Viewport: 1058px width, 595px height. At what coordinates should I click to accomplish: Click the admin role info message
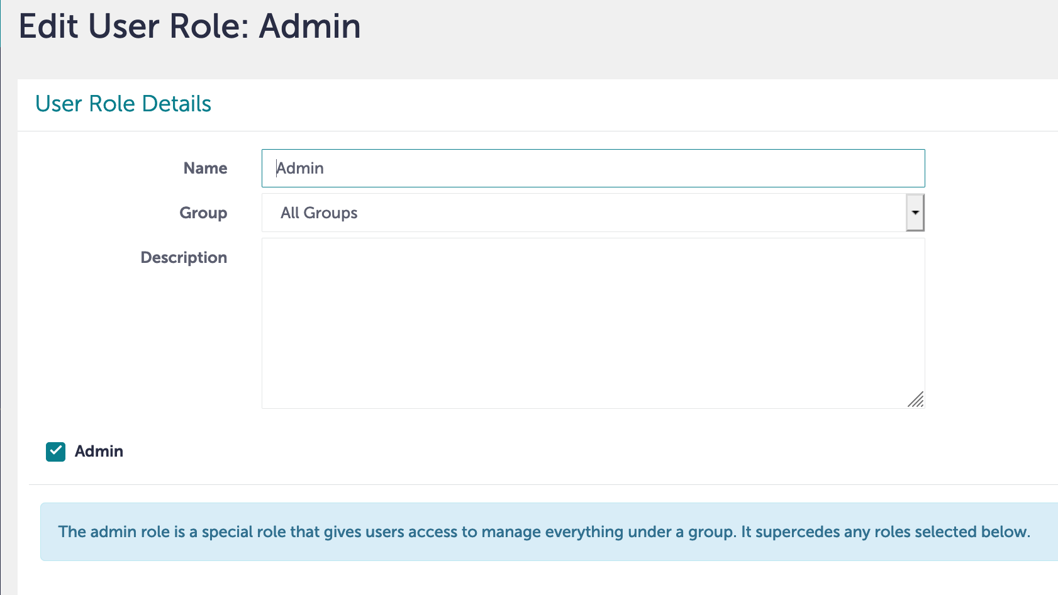tap(549, 531)
